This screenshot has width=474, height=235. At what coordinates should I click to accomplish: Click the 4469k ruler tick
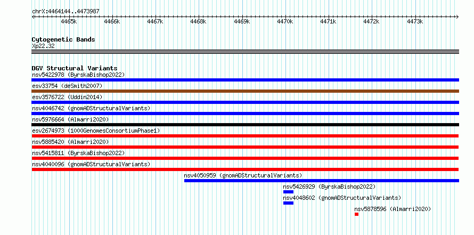[x=242, y=21]
